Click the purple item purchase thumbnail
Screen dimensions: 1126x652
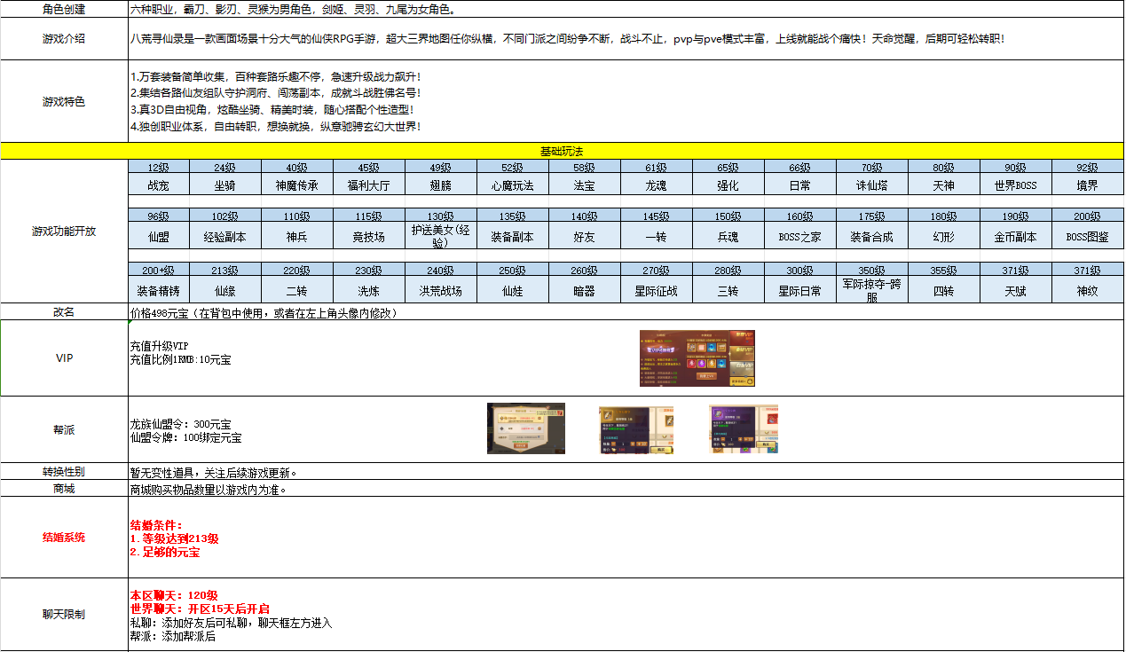(743, 429)
